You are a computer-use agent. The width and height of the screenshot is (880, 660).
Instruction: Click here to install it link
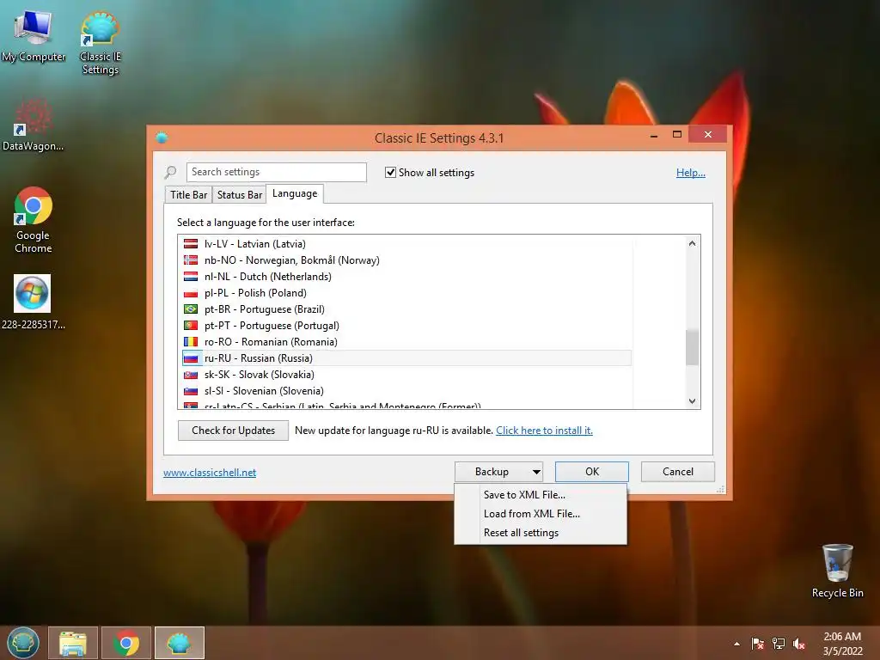coord(544,431)
